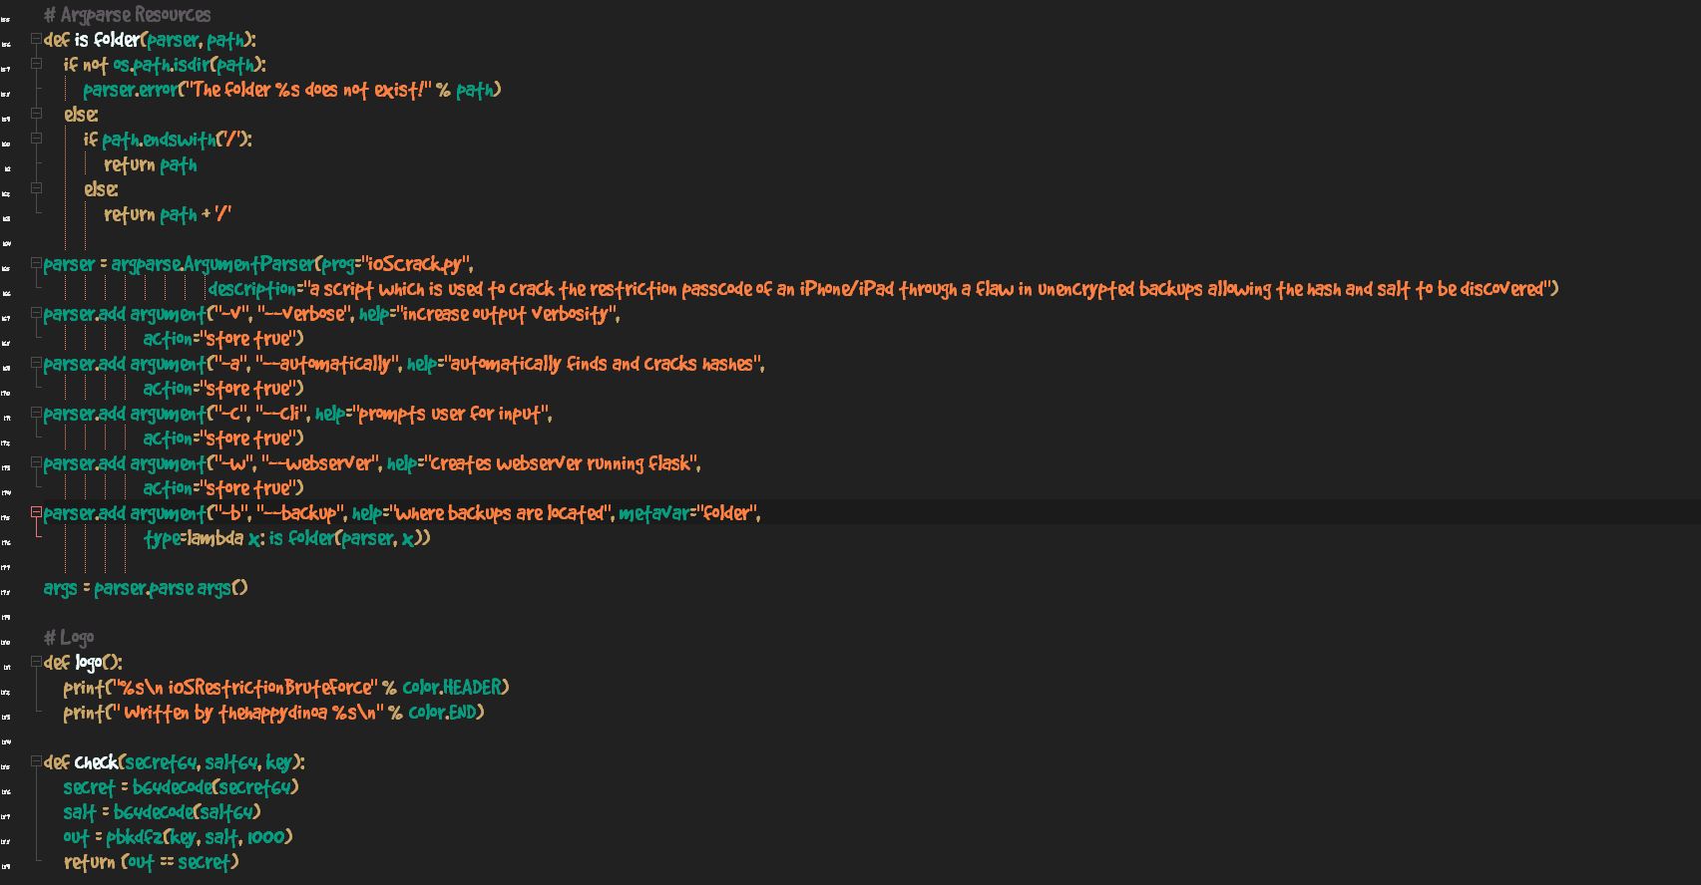Click 'argparse.ArgumentParser' constructor text
Viewport: 1701px width, 885px height.
point(213,264)
